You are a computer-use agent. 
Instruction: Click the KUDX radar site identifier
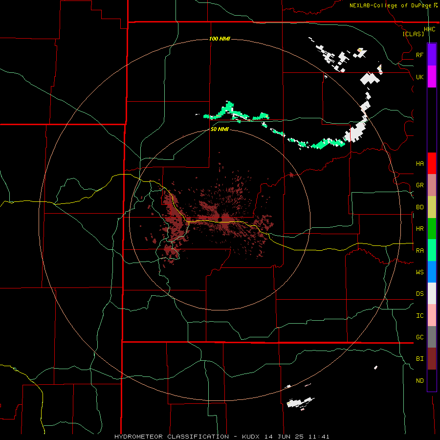(251, 437)
